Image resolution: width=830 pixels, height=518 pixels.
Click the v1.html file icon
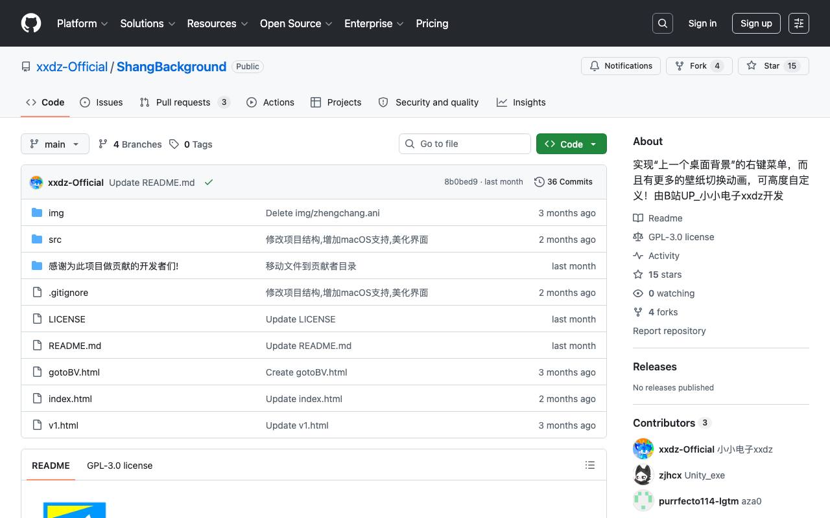(x=37, y=425)
